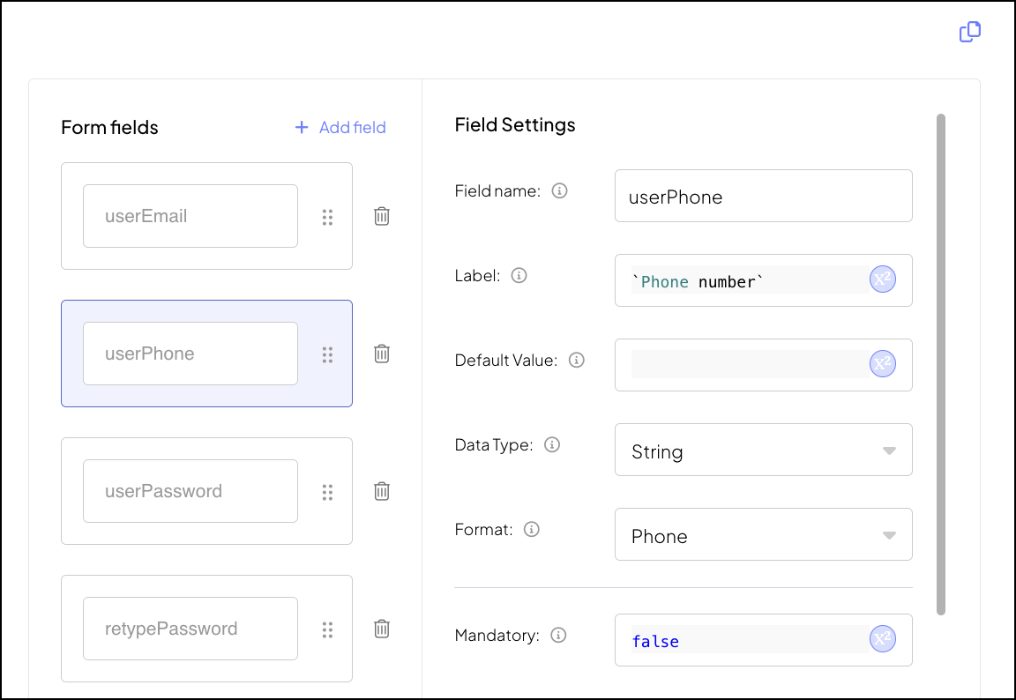Click trash icon next to userPassword

point(382,491)
